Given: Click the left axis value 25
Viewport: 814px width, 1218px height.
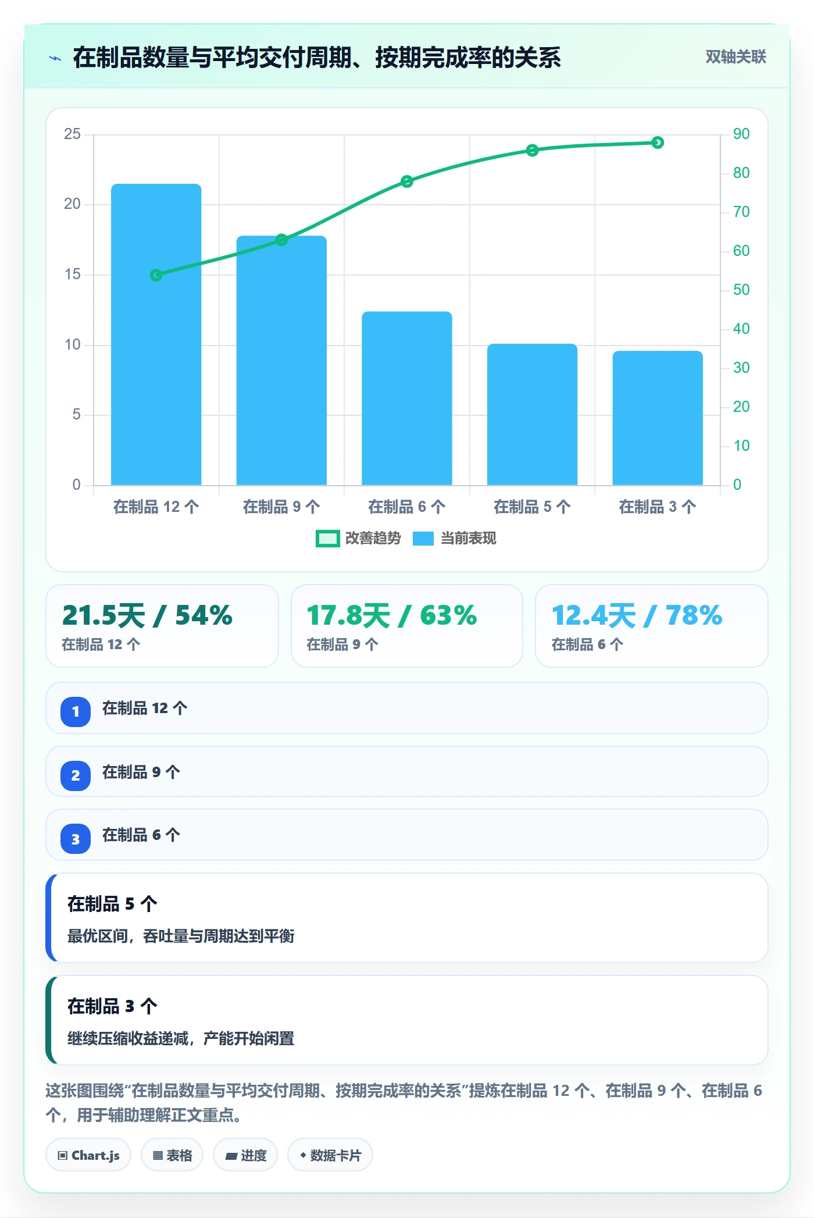Looking at the screenshot, I should [x=73, y=134].
